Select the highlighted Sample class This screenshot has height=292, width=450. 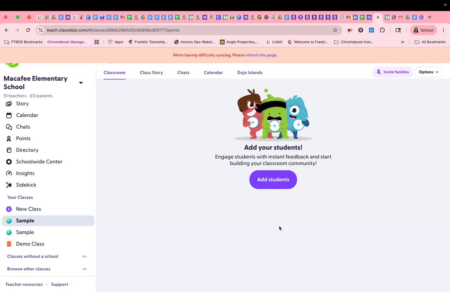click(x=48, y=221)
